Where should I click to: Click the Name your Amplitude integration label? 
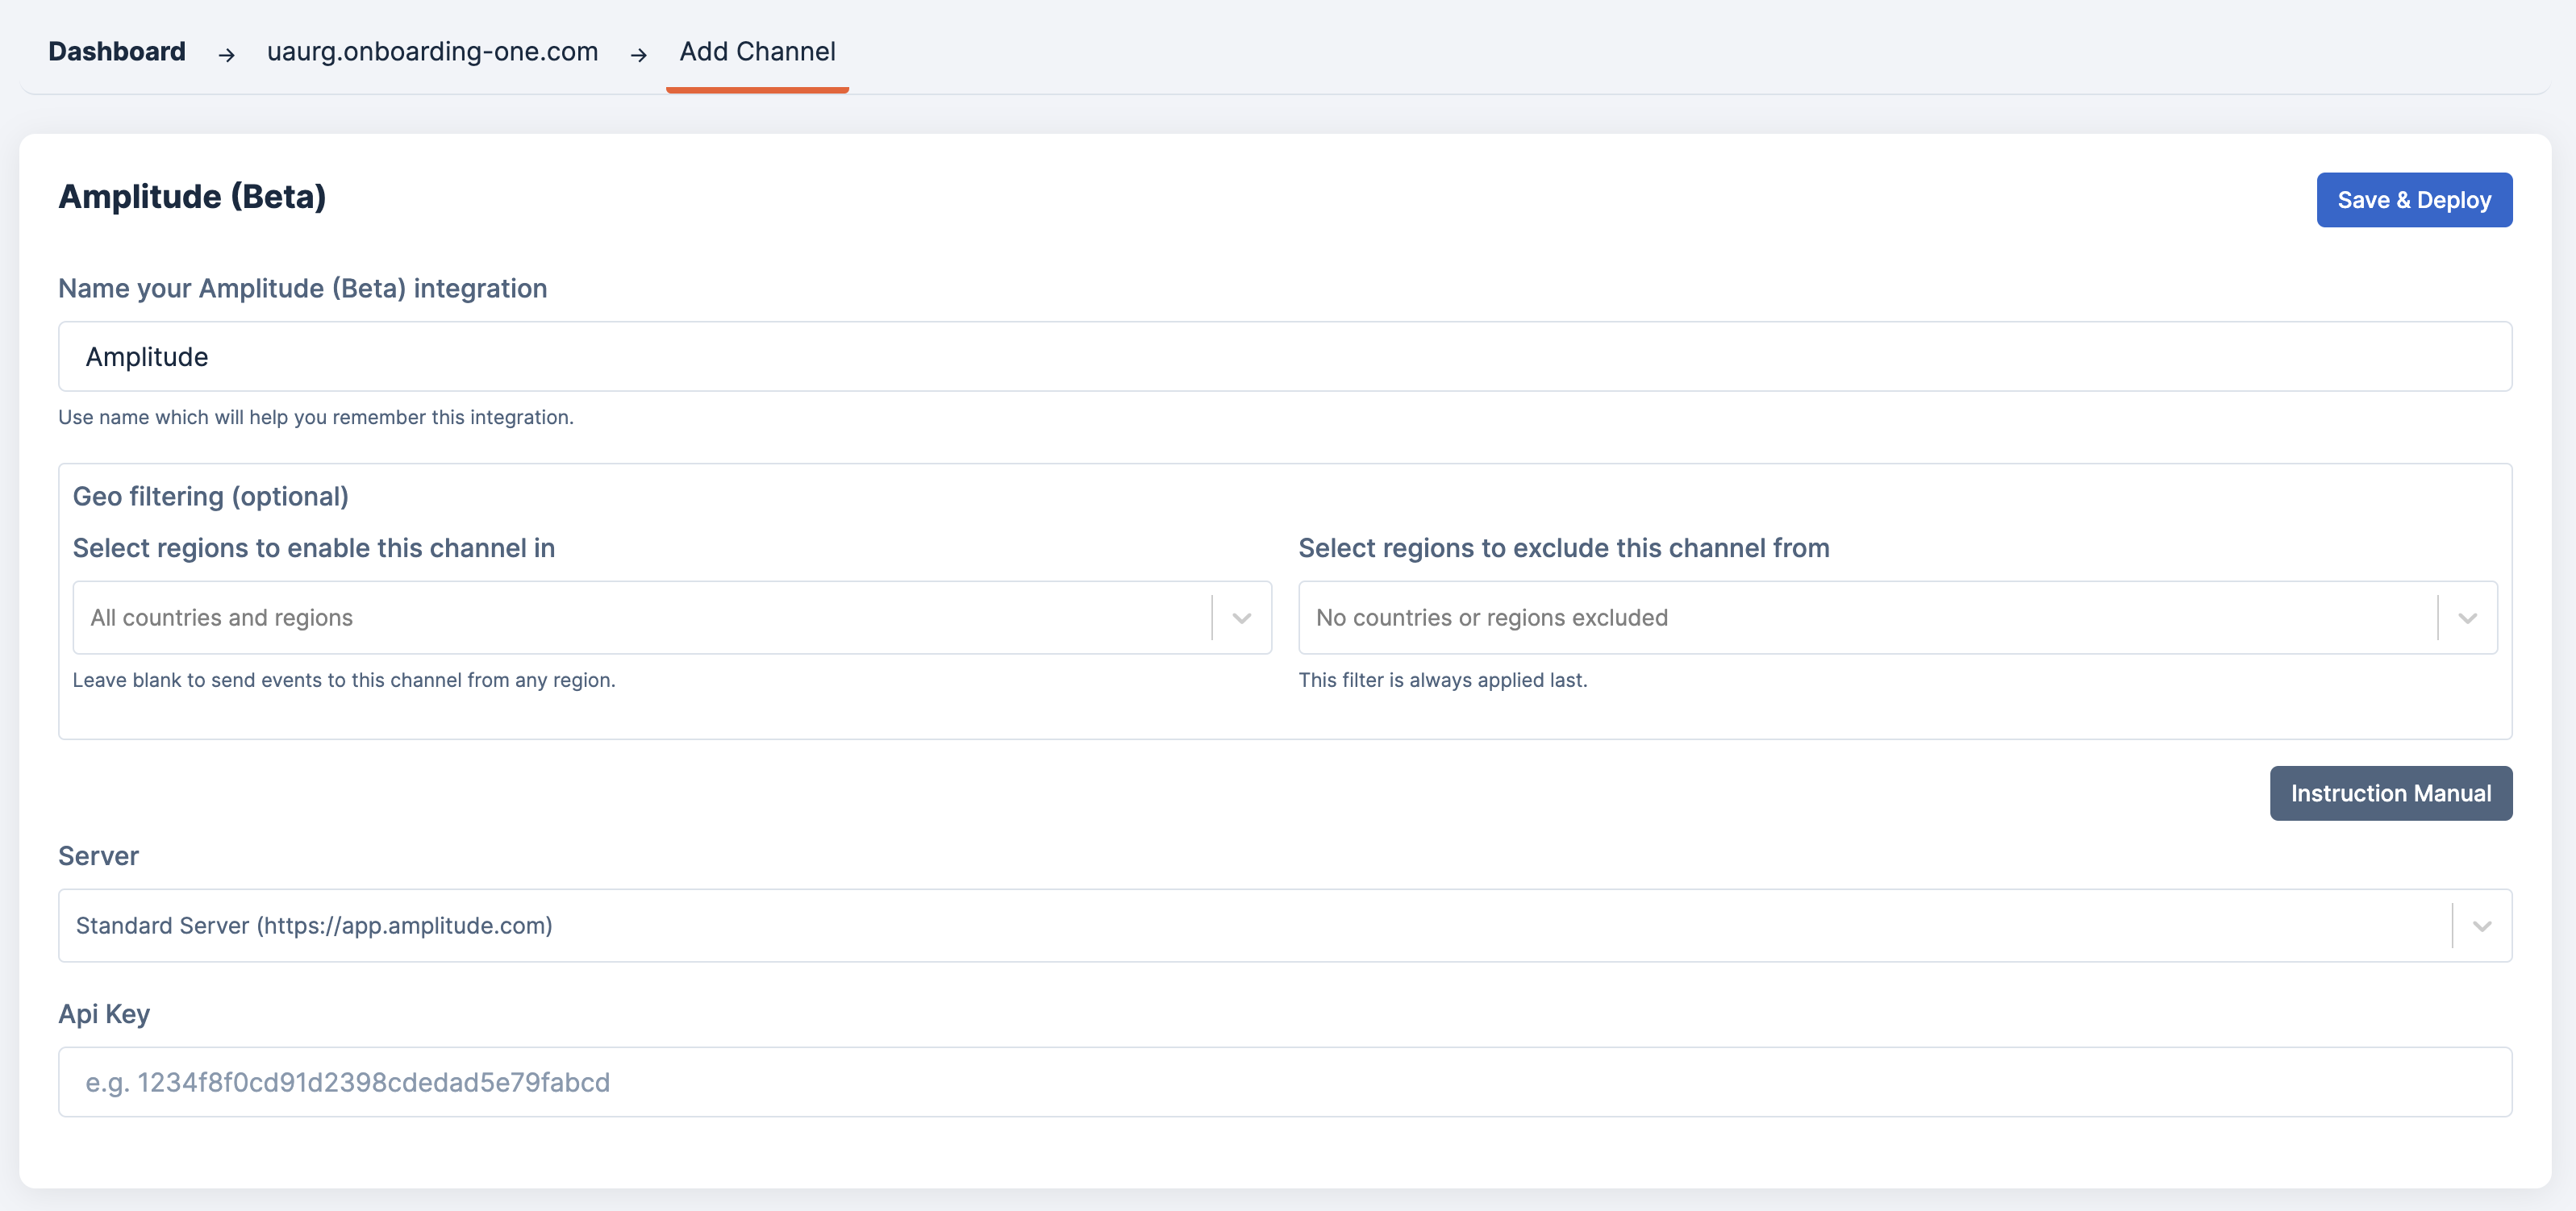(x=302, y=289)
